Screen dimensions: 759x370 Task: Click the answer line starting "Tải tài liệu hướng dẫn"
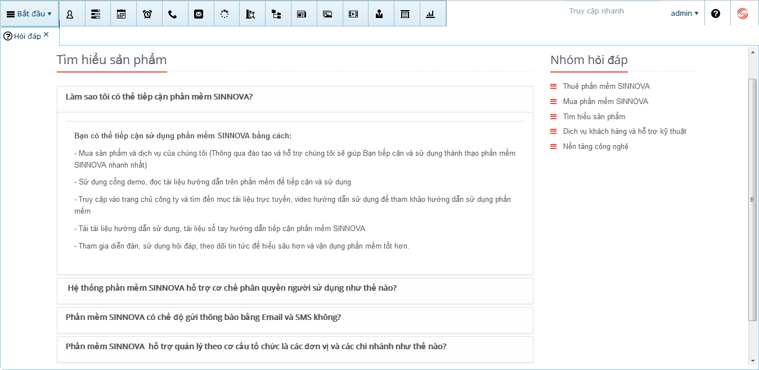[220, 229]
